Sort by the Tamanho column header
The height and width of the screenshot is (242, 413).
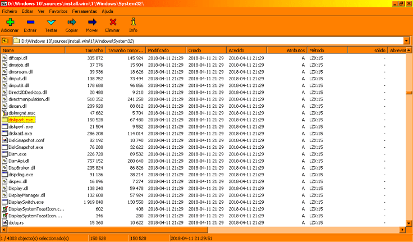pyautogui.click(x=90, y=51)
